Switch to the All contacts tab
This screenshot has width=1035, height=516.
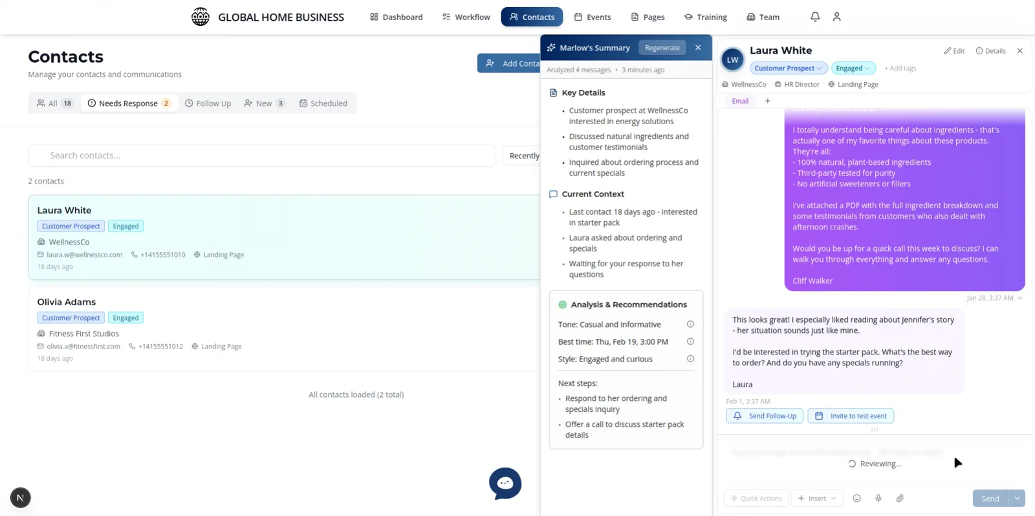55,103
